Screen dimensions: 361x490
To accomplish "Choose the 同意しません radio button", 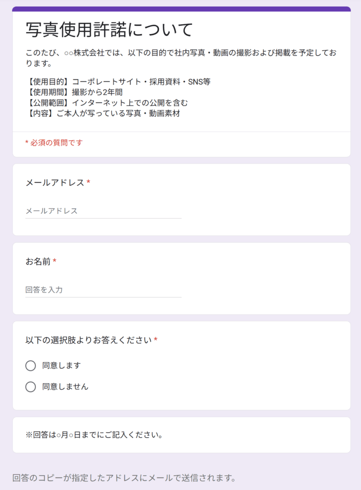I will click(x=31, y=387).
